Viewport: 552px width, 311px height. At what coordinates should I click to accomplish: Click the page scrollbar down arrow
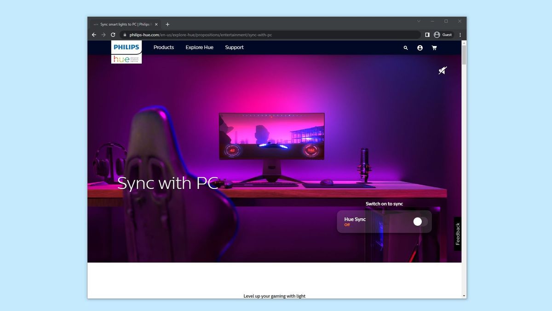pyautogui.click(x=464, y=295)
